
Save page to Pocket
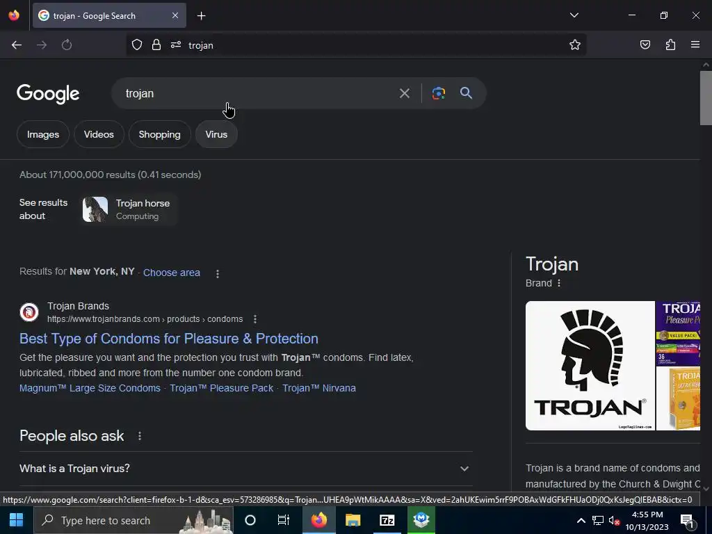pyautogui.click(x=645, y=45)
